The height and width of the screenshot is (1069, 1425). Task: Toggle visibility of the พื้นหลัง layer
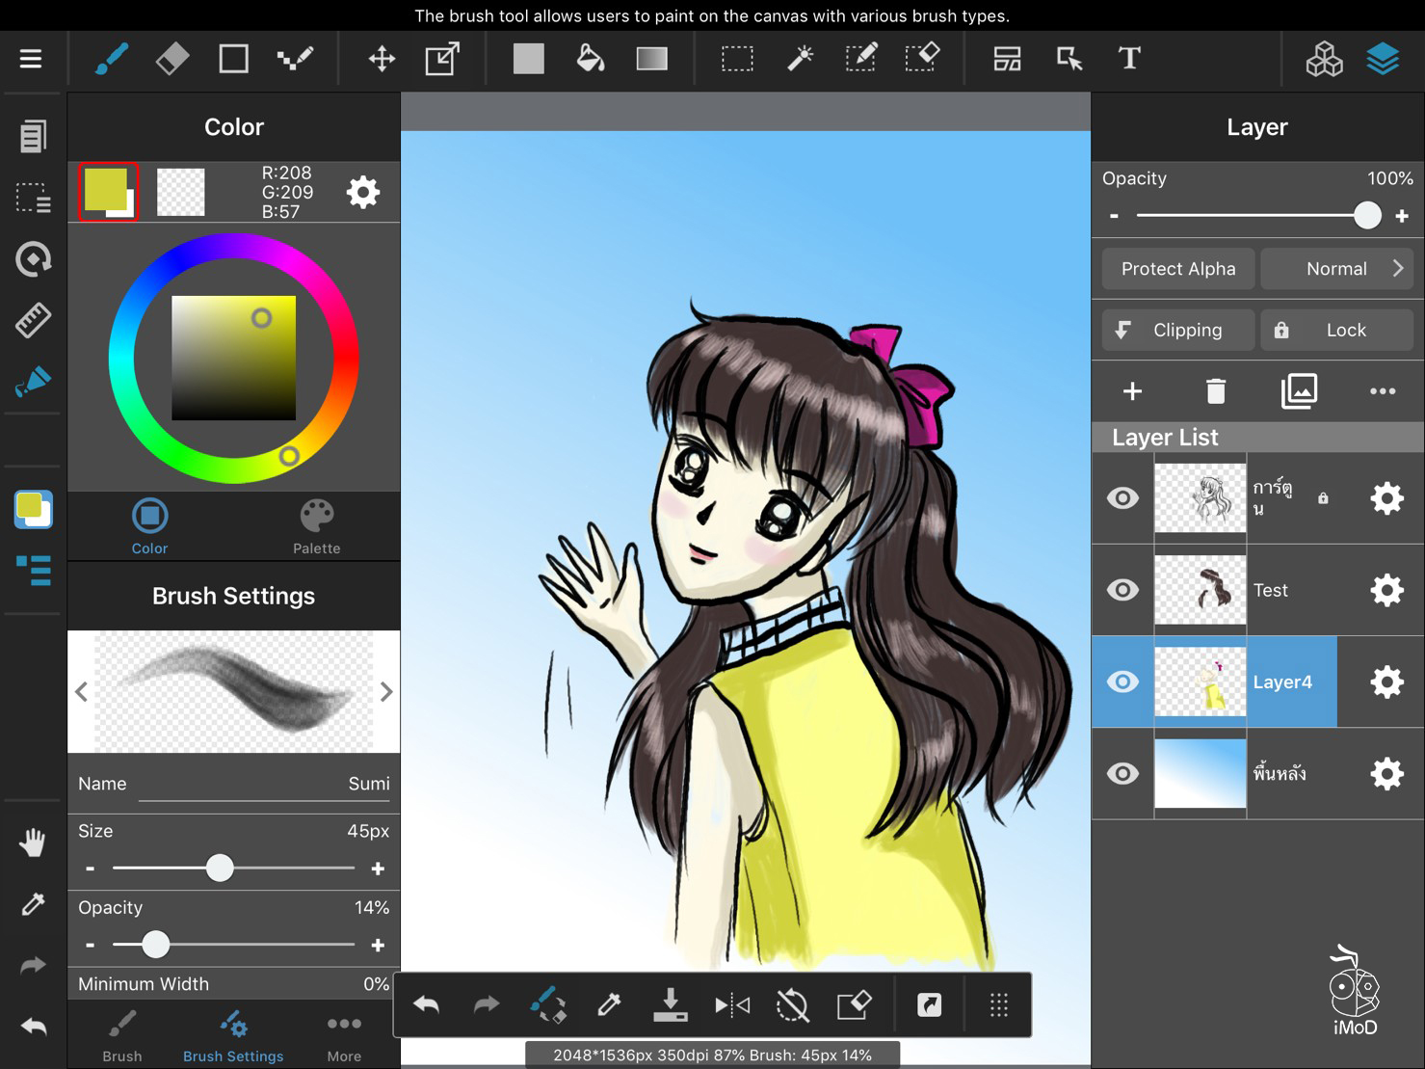click(1122, 773)
